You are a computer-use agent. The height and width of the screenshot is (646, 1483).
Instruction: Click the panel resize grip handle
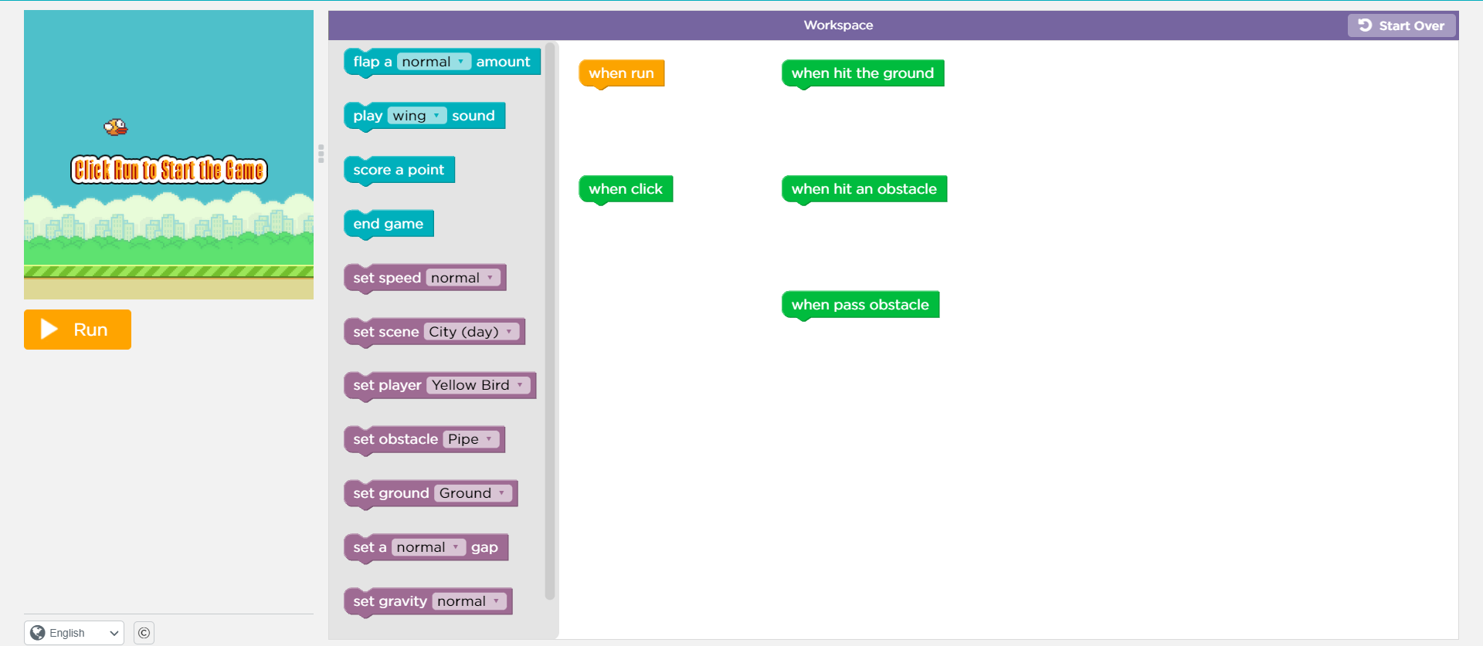pos(321,153)
